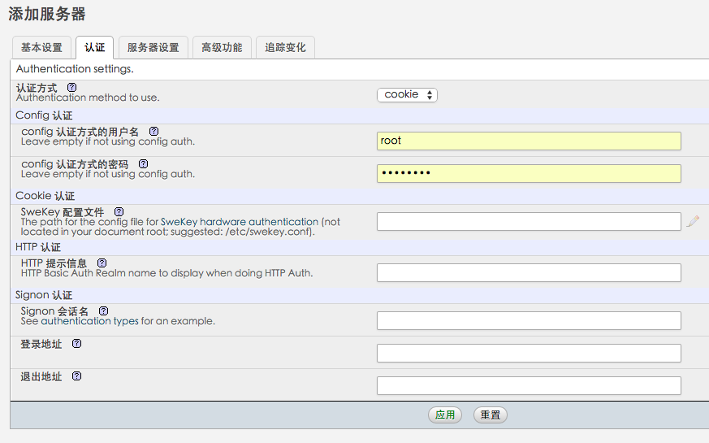Open help for config 认证方式的用户名
This screenshot has height=443, width=709.
point(154,131)
